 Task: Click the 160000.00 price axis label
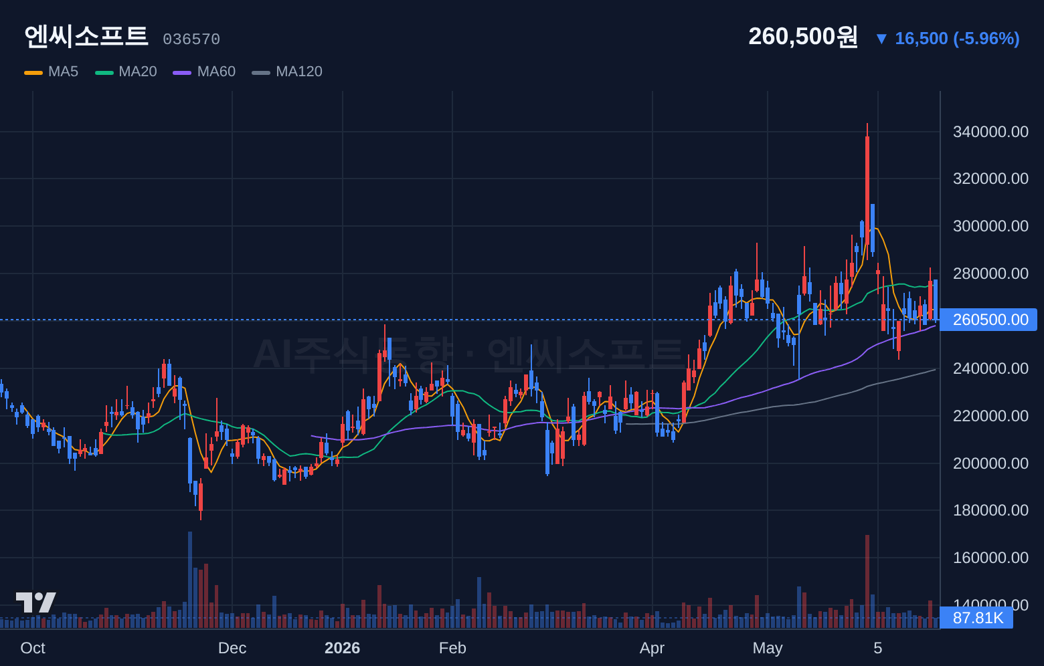(x=990, y=558)
